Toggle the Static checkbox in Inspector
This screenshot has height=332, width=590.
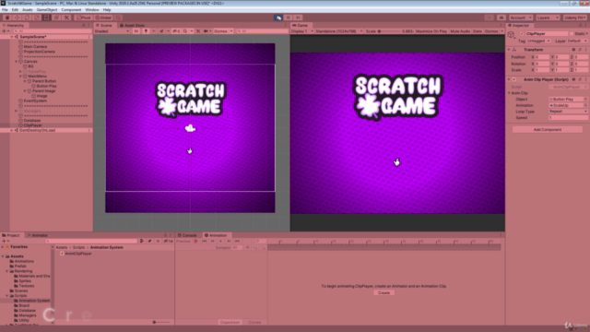tap(572, 34)
